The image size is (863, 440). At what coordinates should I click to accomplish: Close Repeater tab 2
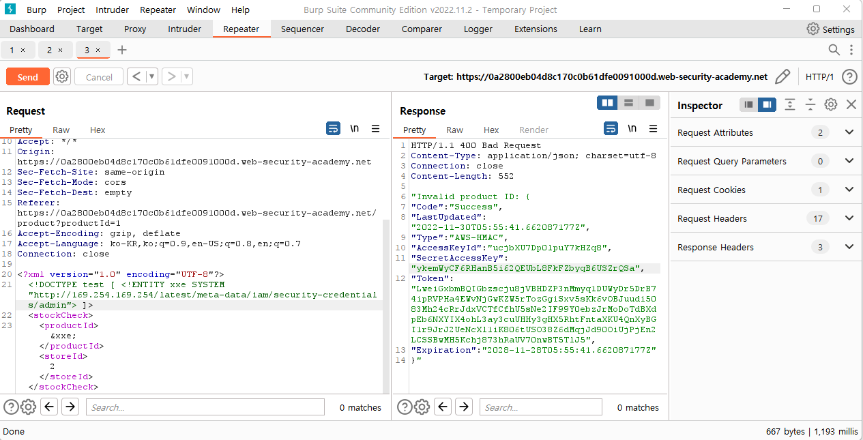tap(60, 50)
